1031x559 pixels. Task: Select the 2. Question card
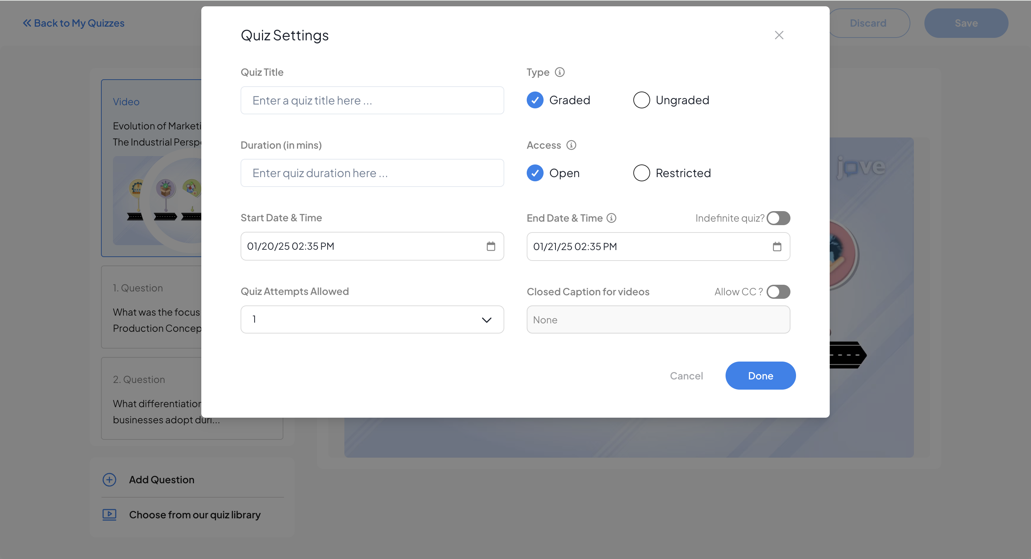click(151, 398)
